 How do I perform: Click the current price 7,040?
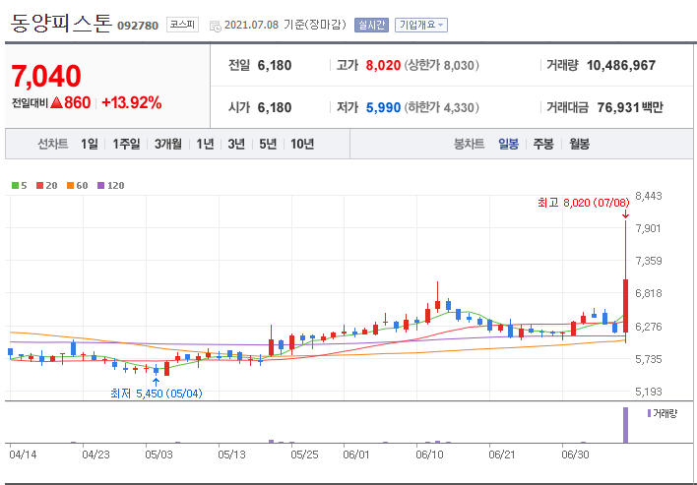tap(46, 76)
